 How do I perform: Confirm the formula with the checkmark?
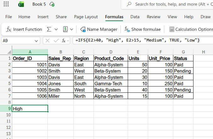pos(56,41)
